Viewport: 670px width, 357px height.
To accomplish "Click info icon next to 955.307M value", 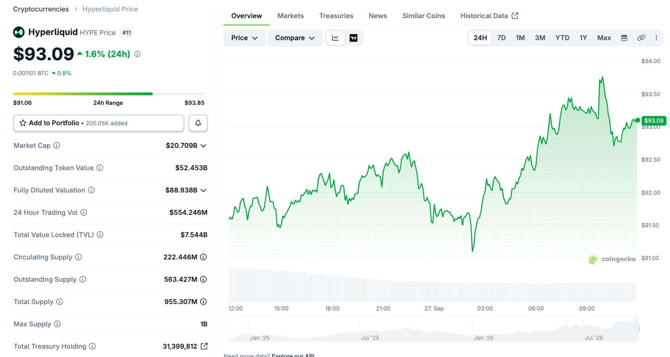I will tap(203, 302).
